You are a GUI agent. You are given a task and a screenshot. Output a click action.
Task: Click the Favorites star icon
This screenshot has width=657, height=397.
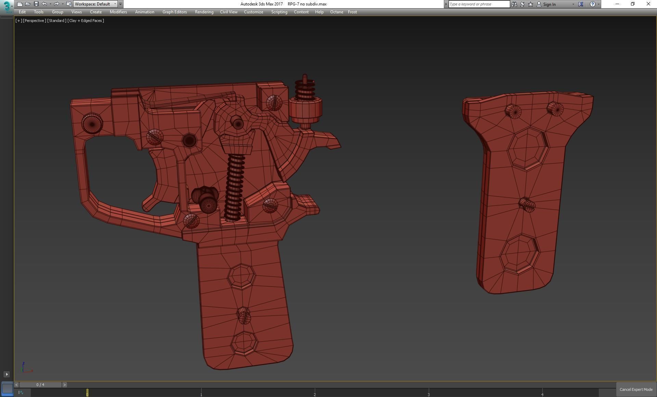click(x=530, y=4)
